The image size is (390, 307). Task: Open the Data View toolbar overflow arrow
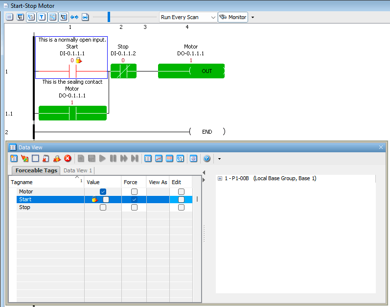click(x=219, y=159)
